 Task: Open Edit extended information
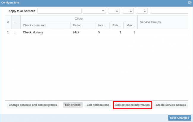133,105
